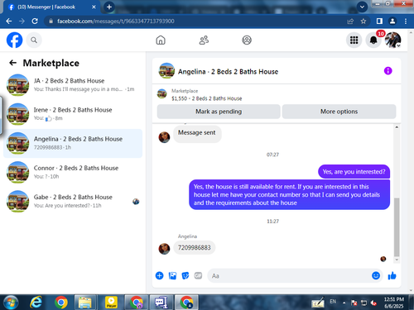Image resolution: width=414 pixels, height=310 pixels.
Task: Toggle the Chrome side panel icon
Action: [379, 21]
